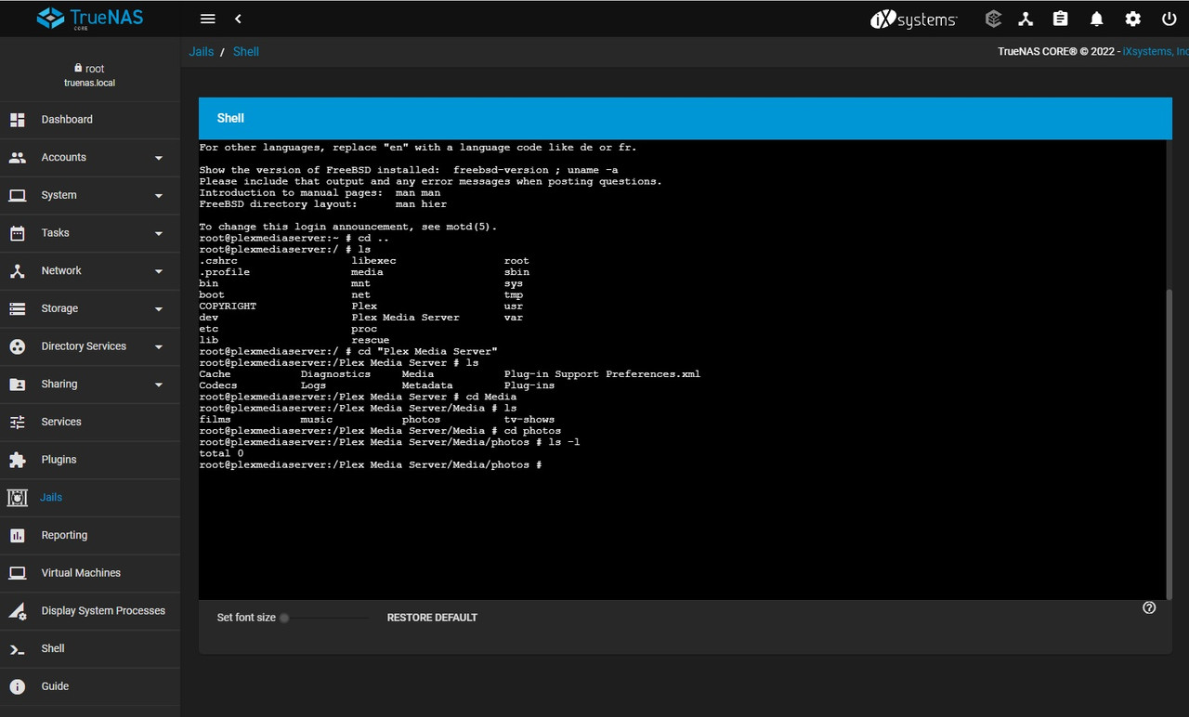The height and width of the screenshot is (717, 1189).
Task: Open shell help question-mark icon
Action: 1149,607
